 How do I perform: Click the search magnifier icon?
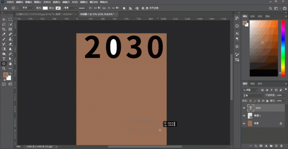270,8
